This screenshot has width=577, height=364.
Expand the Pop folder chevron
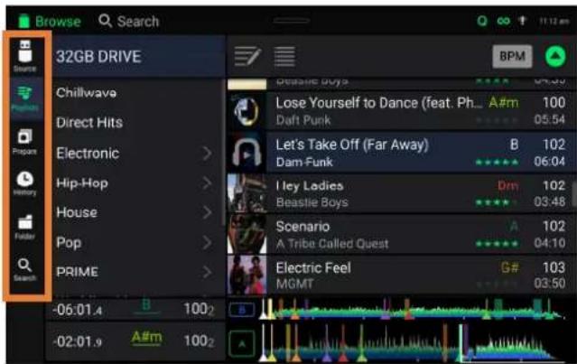point(207,243)
